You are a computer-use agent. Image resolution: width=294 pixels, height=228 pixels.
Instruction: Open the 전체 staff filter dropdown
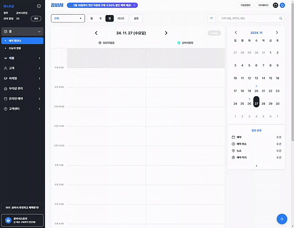coord(68,18)
